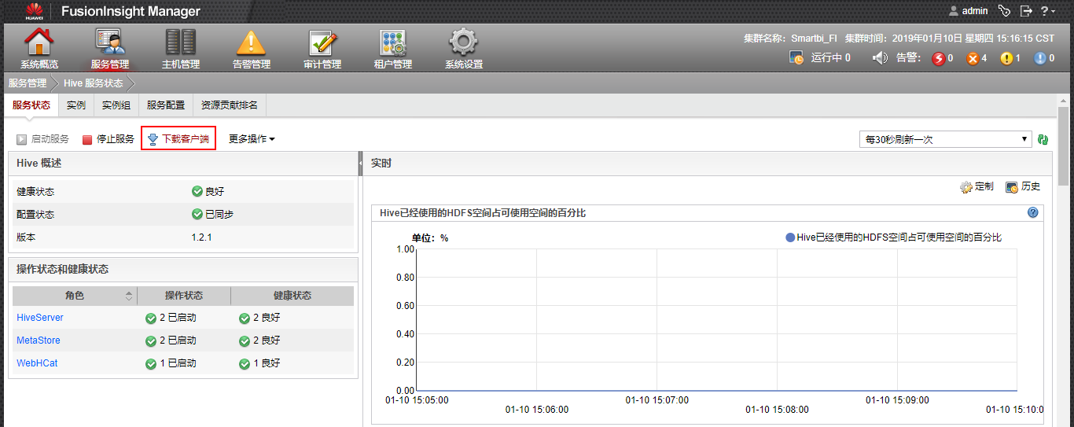Click the 良好 health status value
1074x427 pixels.
coord(208,191)
